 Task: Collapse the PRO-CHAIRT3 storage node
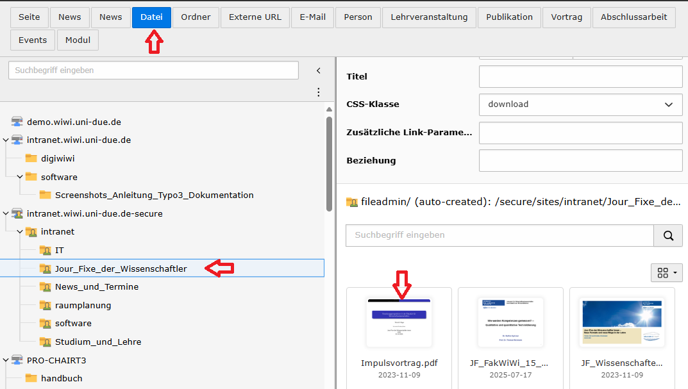6,360
